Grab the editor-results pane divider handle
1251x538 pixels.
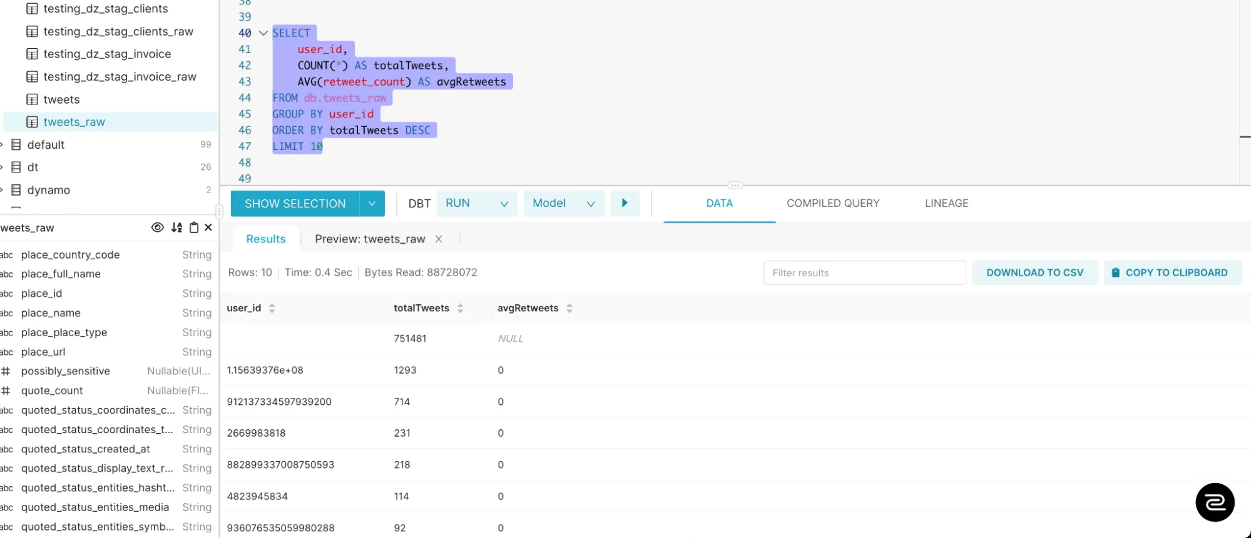[x=735, y=185]
